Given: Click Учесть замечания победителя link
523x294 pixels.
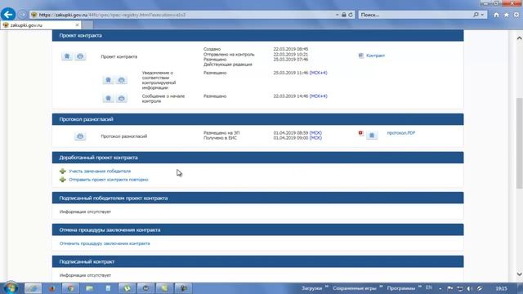Looking at the screenshot, I should 100,171.
